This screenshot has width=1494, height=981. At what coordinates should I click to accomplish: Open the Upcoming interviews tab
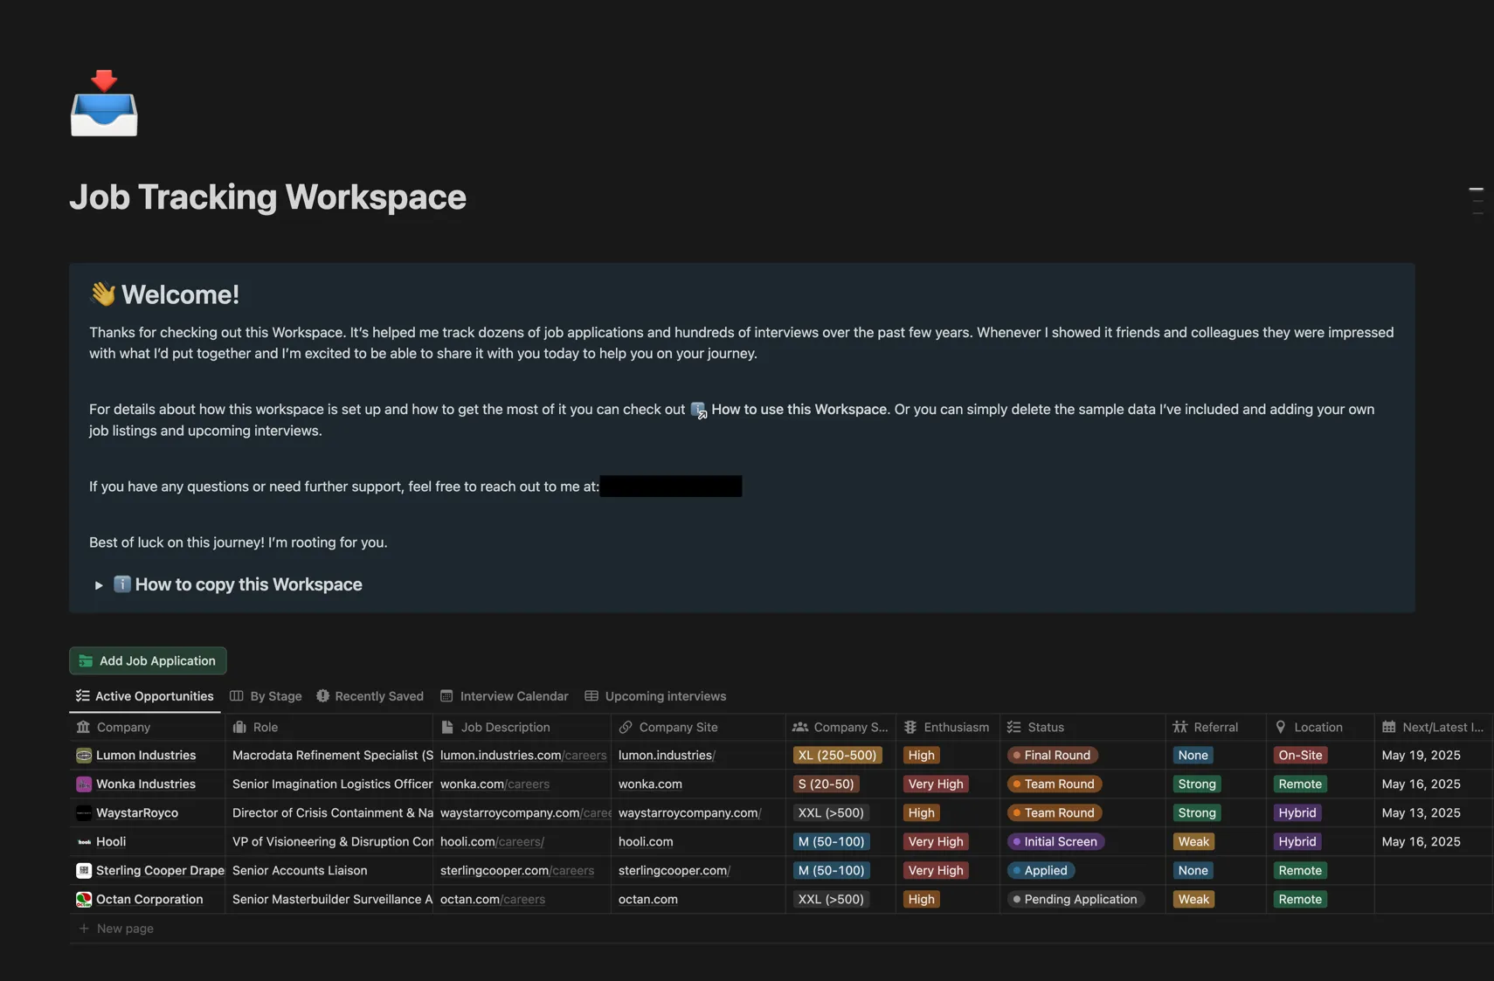point(655,696)
